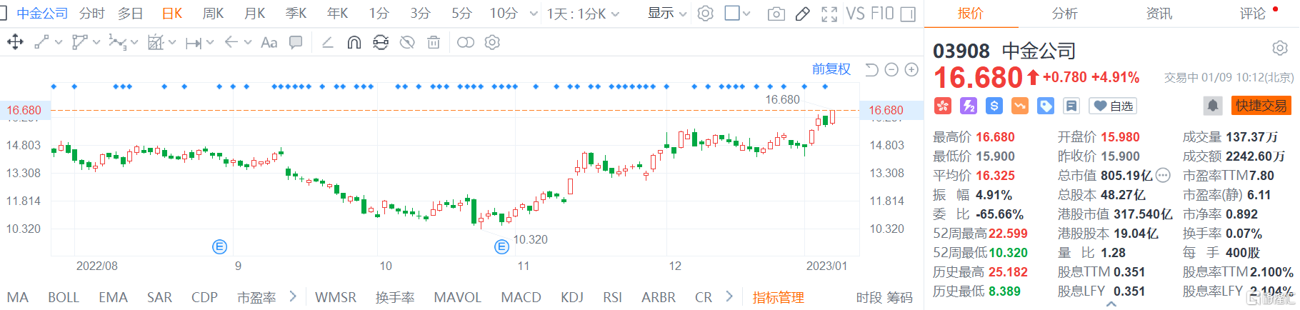Click VS compare button
This screenshot has height=310, width=1300.
pos(856,14)
